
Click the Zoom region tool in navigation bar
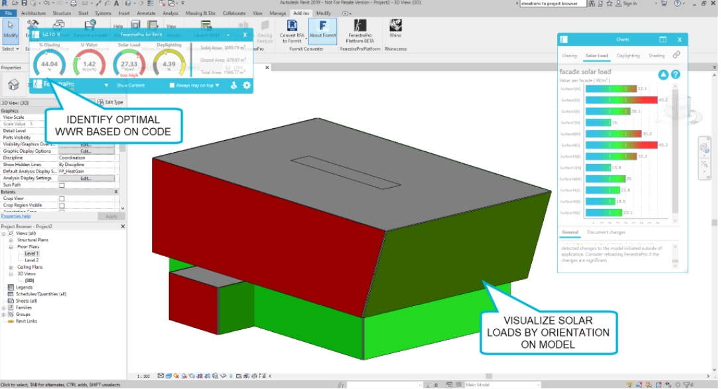(704, 164)
